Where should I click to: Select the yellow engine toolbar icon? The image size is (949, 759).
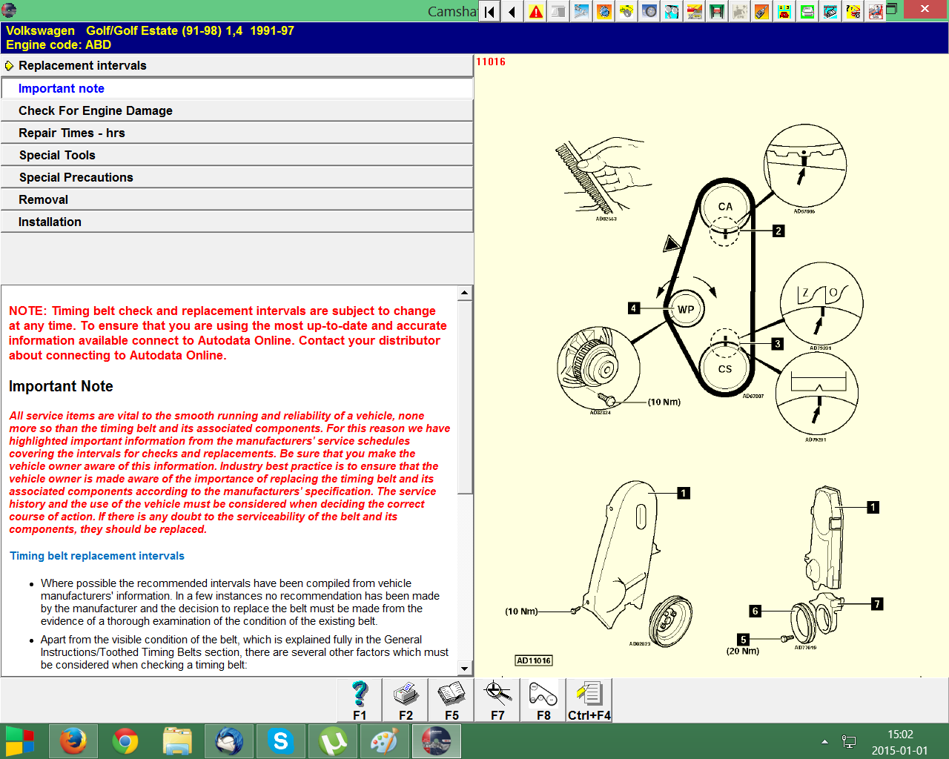(626, 11)
